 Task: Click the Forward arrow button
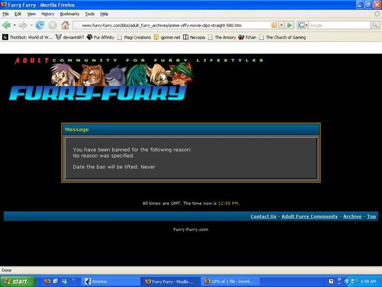coord(22,25)
